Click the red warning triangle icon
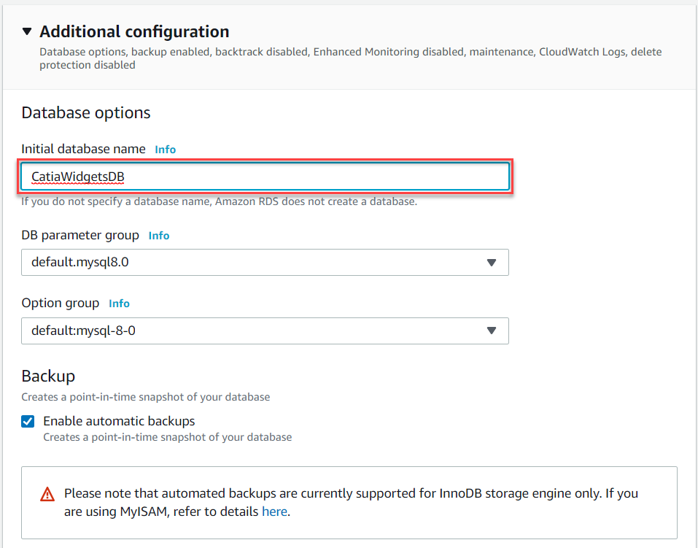This screenshot has width=698, height=548. [47, 494]
